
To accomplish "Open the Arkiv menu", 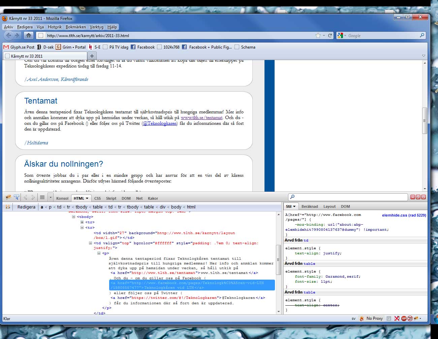I will click(x=8, y=27).
